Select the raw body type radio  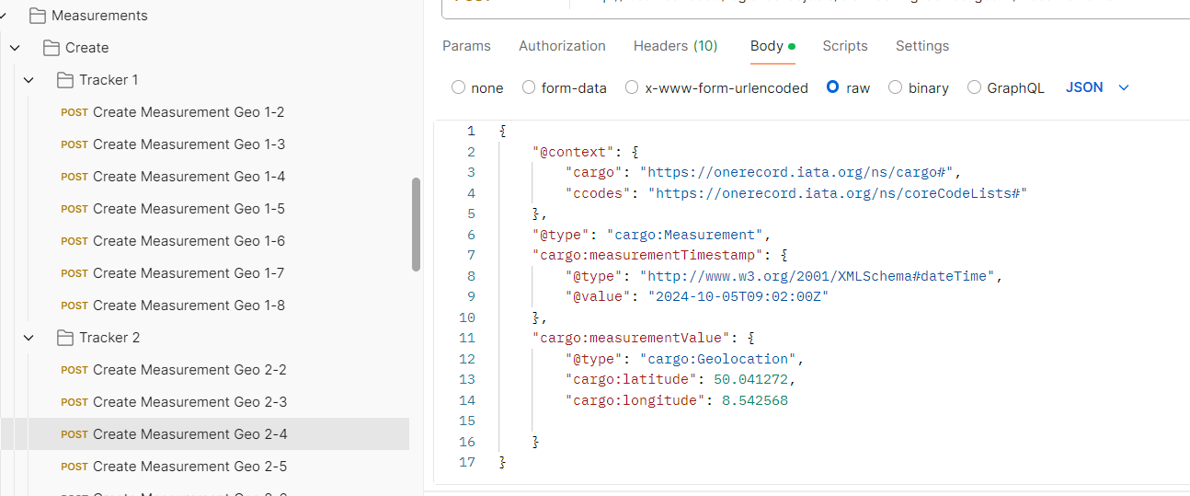[x=832, y=87]
